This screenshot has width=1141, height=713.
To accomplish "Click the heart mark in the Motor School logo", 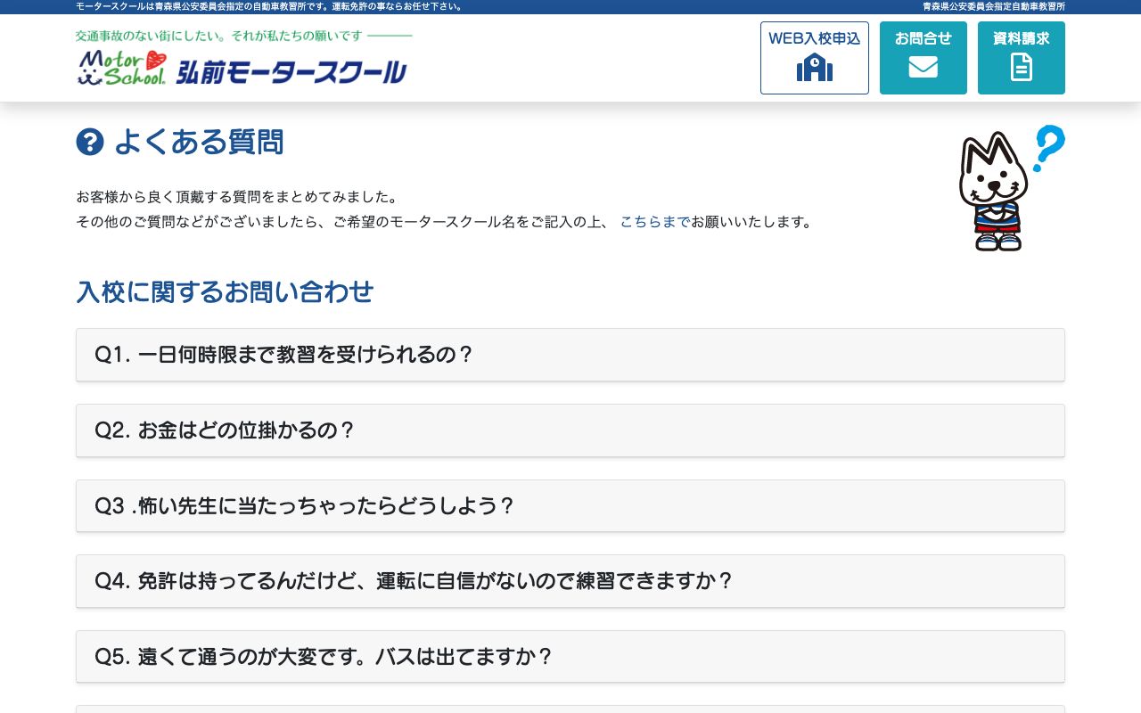I will [153, 56].
